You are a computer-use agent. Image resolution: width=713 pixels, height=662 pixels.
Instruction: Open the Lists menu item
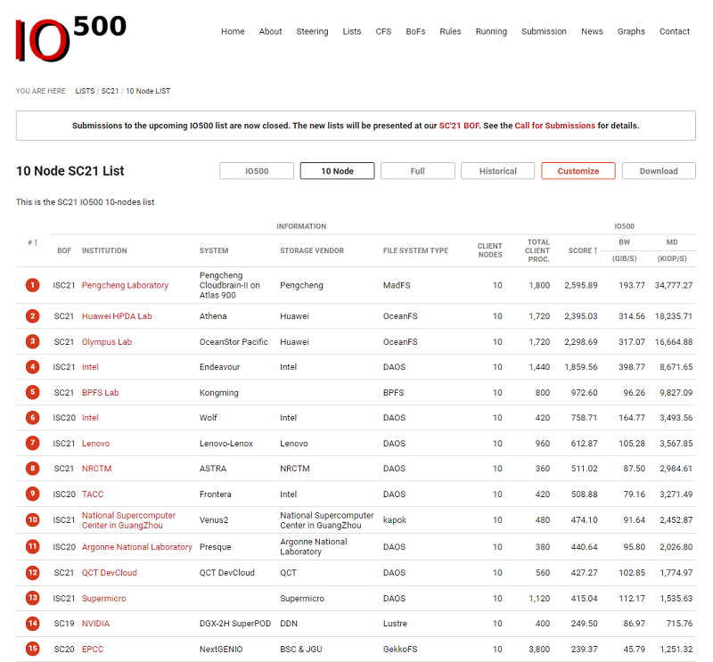(x=351, y=31)
